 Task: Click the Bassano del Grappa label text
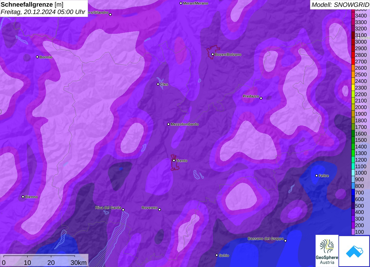266,238
